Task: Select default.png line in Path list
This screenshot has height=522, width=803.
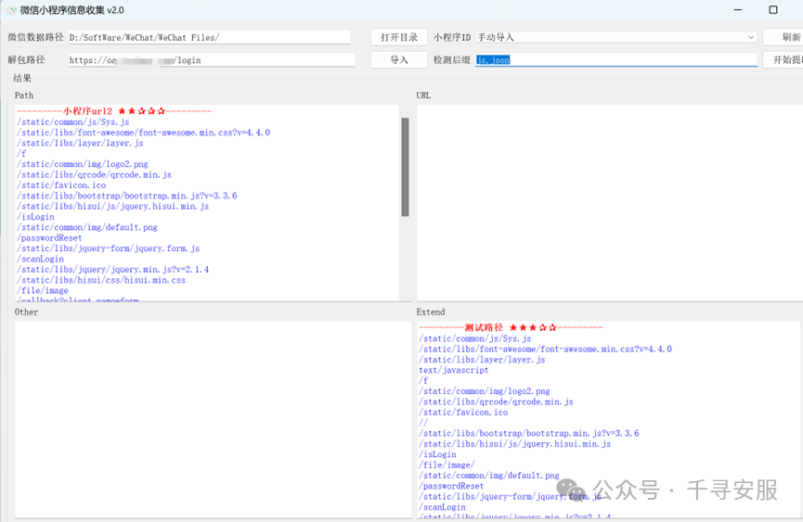Action: (x=87, y=227)
